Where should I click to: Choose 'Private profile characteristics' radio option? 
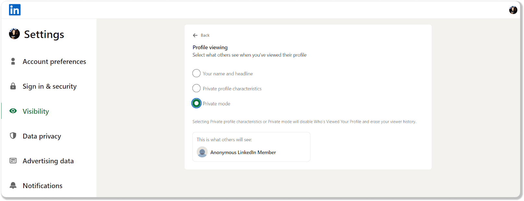[196, 88]
